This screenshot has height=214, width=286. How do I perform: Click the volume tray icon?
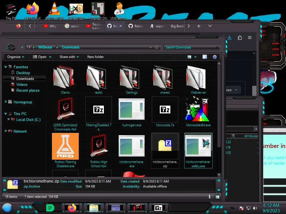tap(255, 208)
